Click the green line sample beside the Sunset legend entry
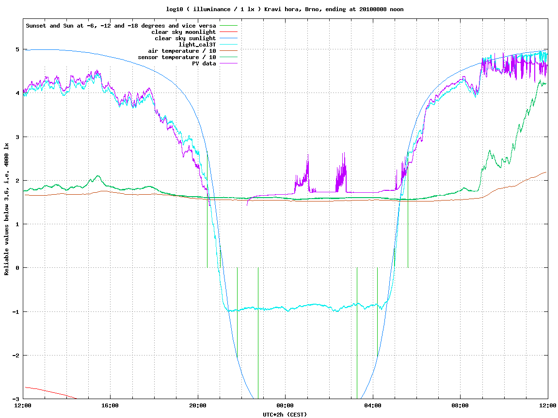 tap(228, 26)
